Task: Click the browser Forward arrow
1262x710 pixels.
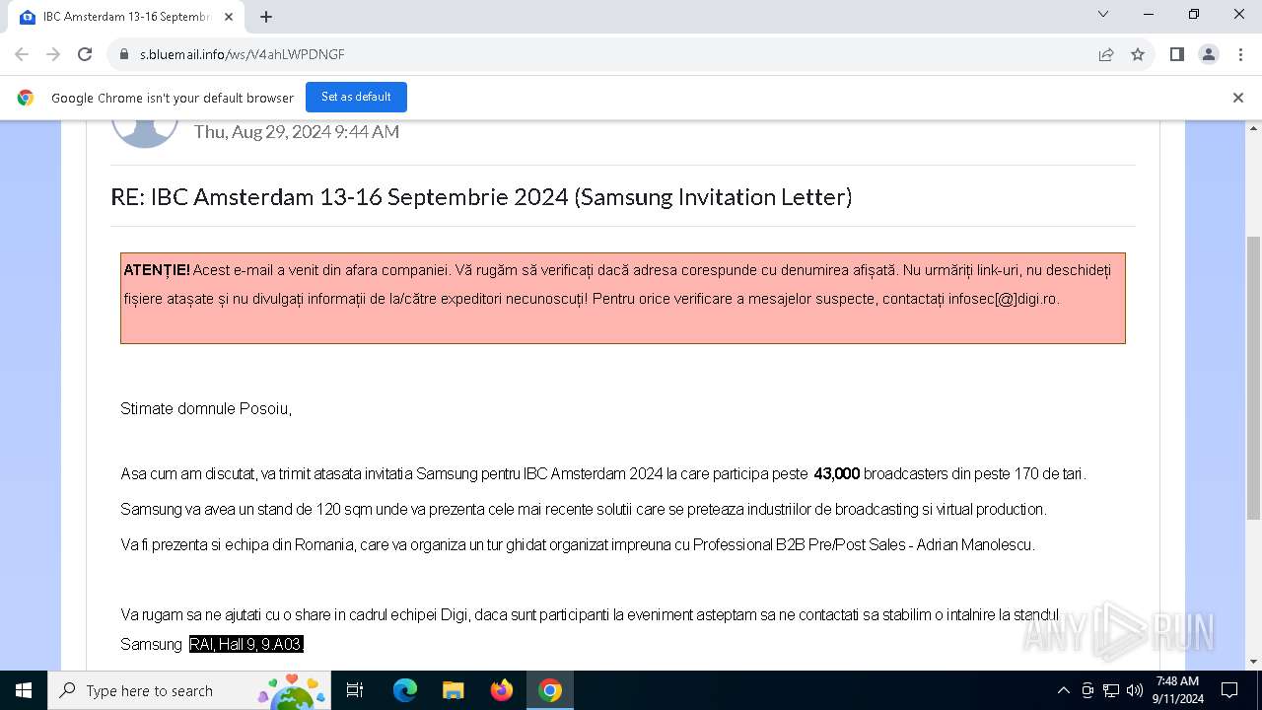Action: pyautogui.click(x=53, y=54)
